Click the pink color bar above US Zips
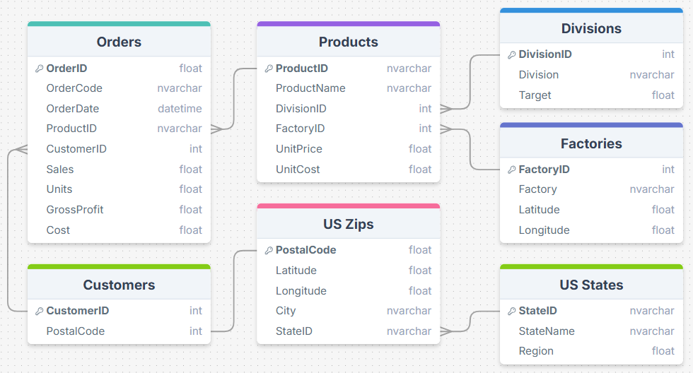 348,206
